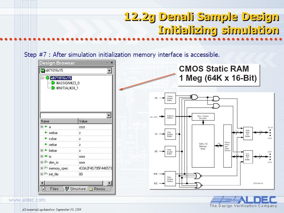Screen dimensions: 284x213
Task: Select the csbar signal name
Action: point(53,139)
